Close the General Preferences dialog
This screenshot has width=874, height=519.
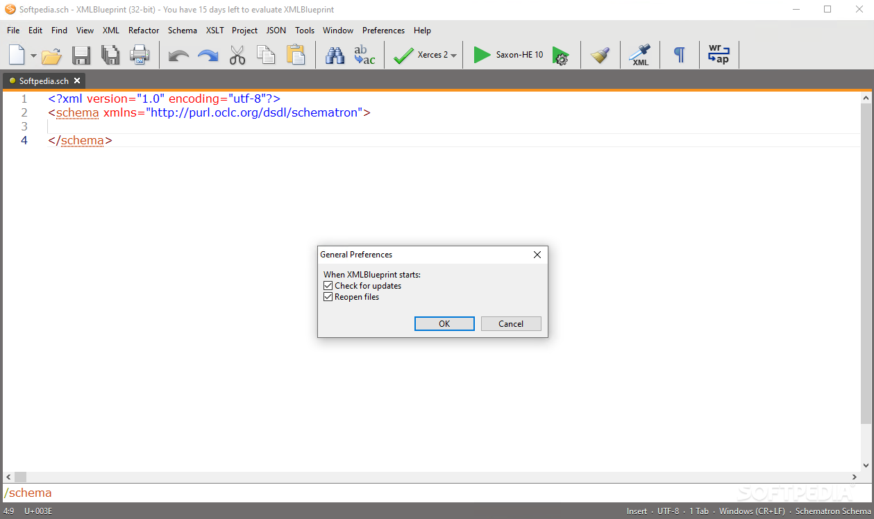tap(537, 255)
